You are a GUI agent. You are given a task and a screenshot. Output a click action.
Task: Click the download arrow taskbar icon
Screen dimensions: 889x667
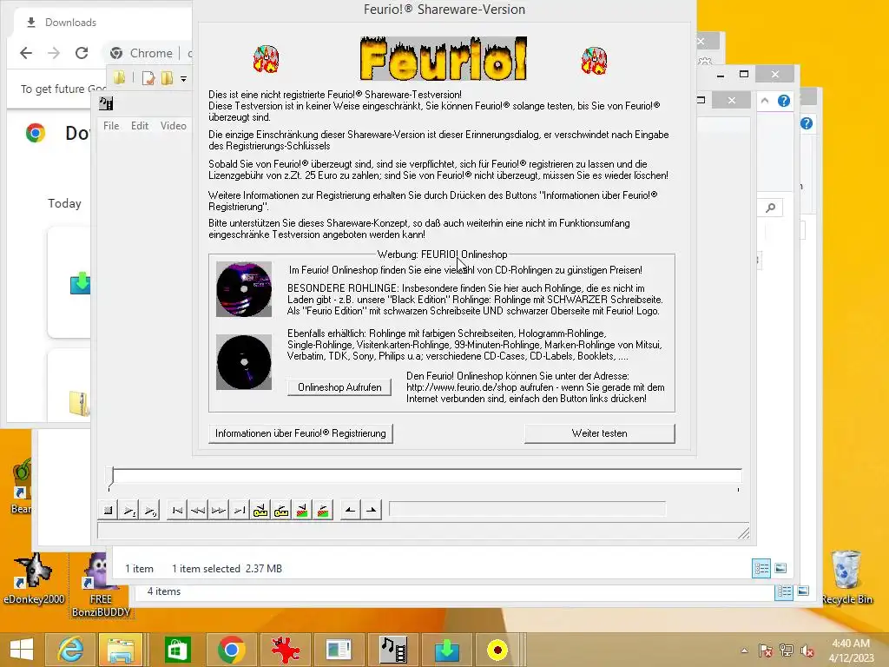[447, 650]
